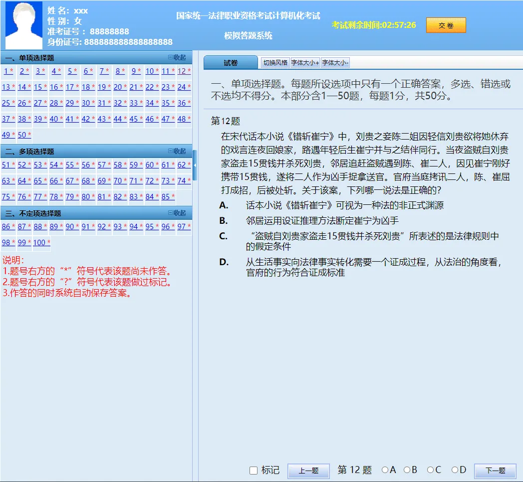Image resolution: width=523 pixels, height=482 pixels.
Task: Navigate to question 100 link
Action: point(39,243)
